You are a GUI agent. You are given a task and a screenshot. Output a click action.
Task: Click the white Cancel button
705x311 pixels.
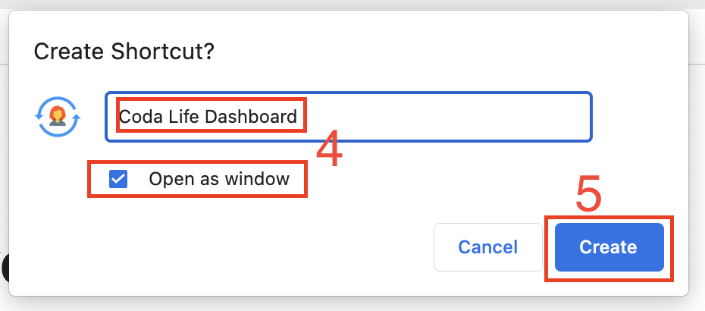coord(487,247)
